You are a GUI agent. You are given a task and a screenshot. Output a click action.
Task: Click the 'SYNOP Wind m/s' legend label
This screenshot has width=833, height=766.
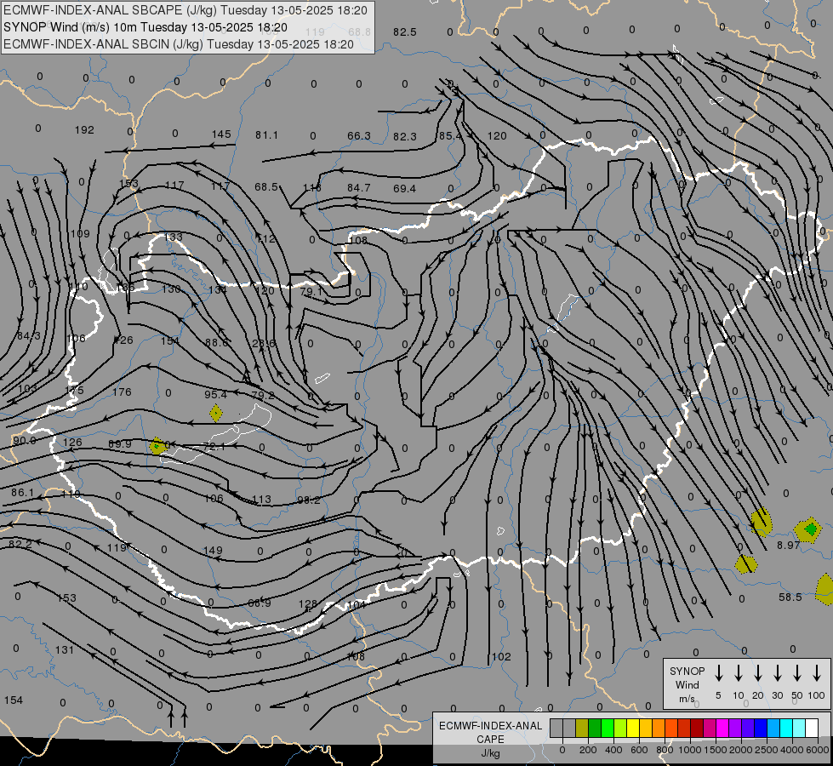[x=687, y=684]
